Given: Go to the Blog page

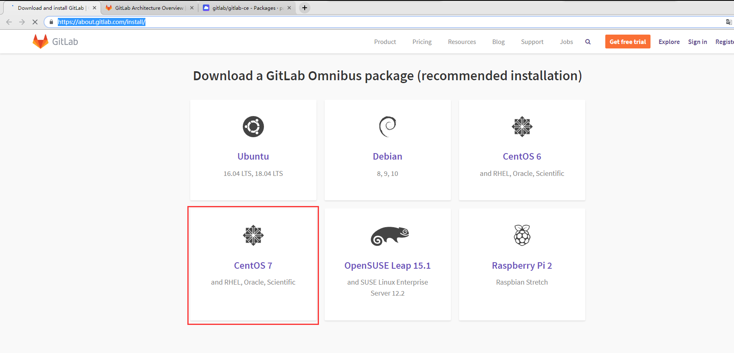Looking at the screenshot, I should pos(499,42).
